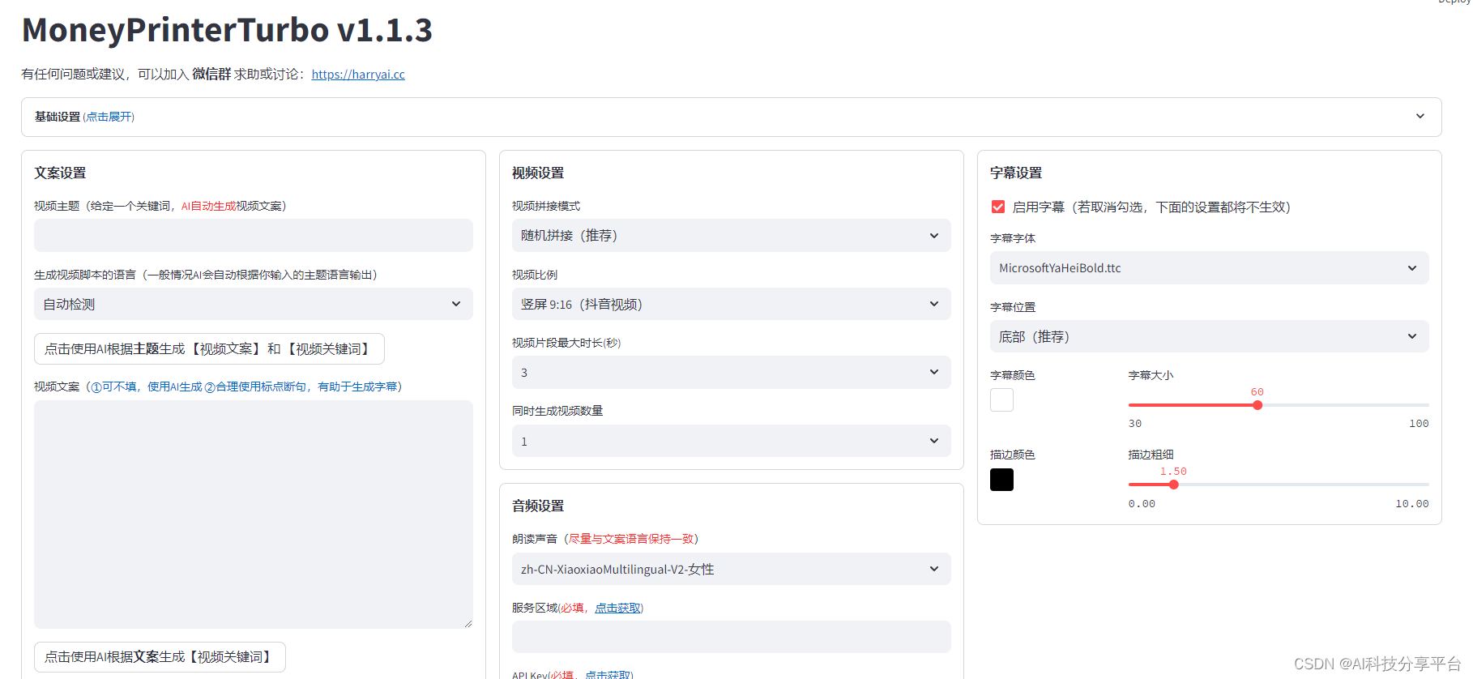Open the 视频比例 竖屏 9:16 dropdown
Viewport: 1473px width, 679px height.
(732, 304)
